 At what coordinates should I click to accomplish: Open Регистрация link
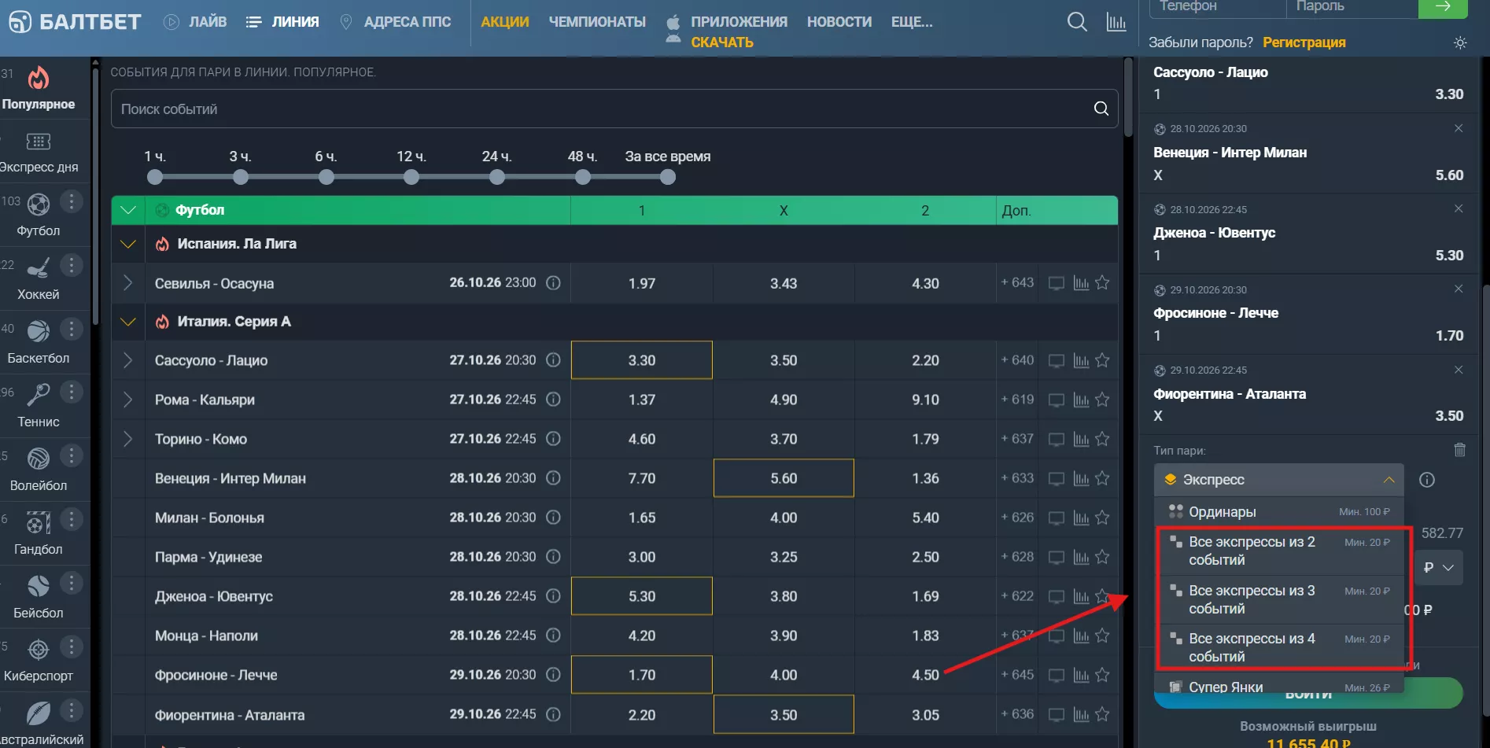tap(1304, 42)
